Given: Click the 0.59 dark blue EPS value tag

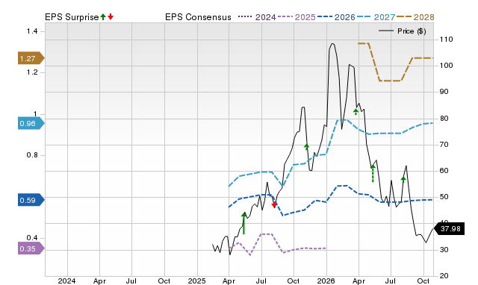Looking at the screenshot, I should pyautogui.click(x=31, y=200).
